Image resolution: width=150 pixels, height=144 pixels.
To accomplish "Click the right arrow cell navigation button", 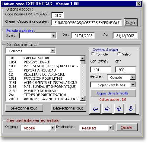I will [x=107, y=109].
